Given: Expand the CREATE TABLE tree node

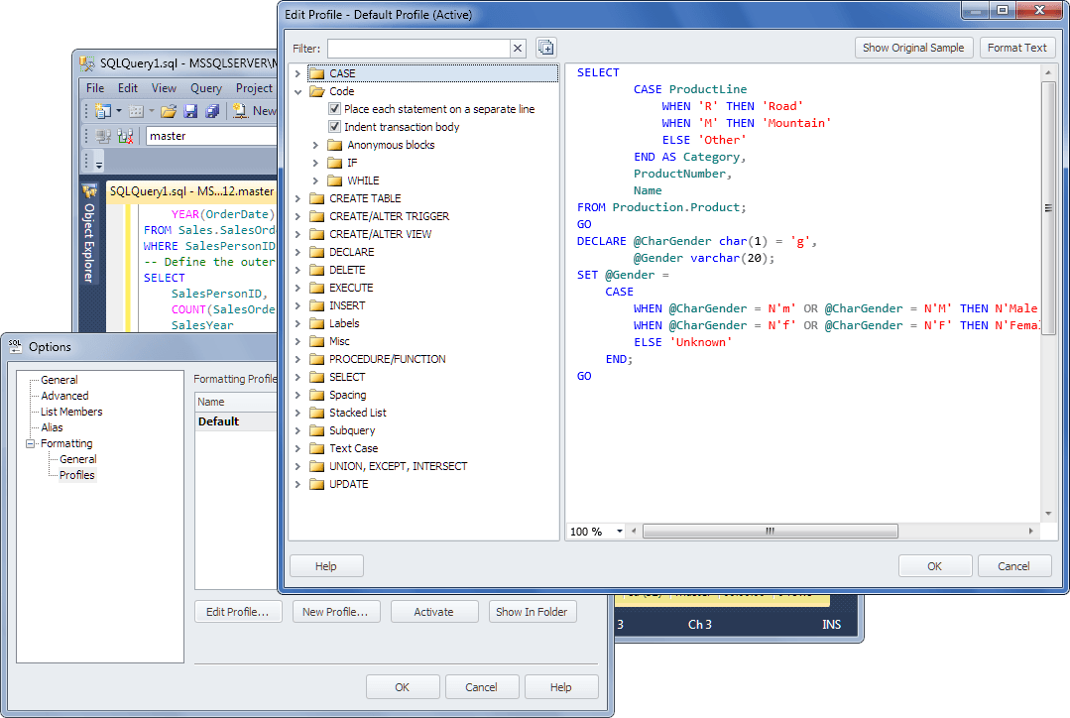Looking at the screenshot, I should (x=297, y=198).
